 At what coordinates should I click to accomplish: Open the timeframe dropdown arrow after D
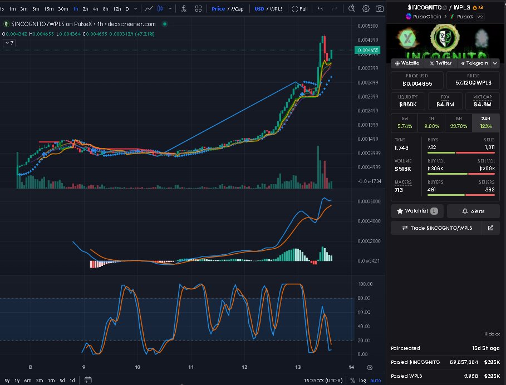135,9
